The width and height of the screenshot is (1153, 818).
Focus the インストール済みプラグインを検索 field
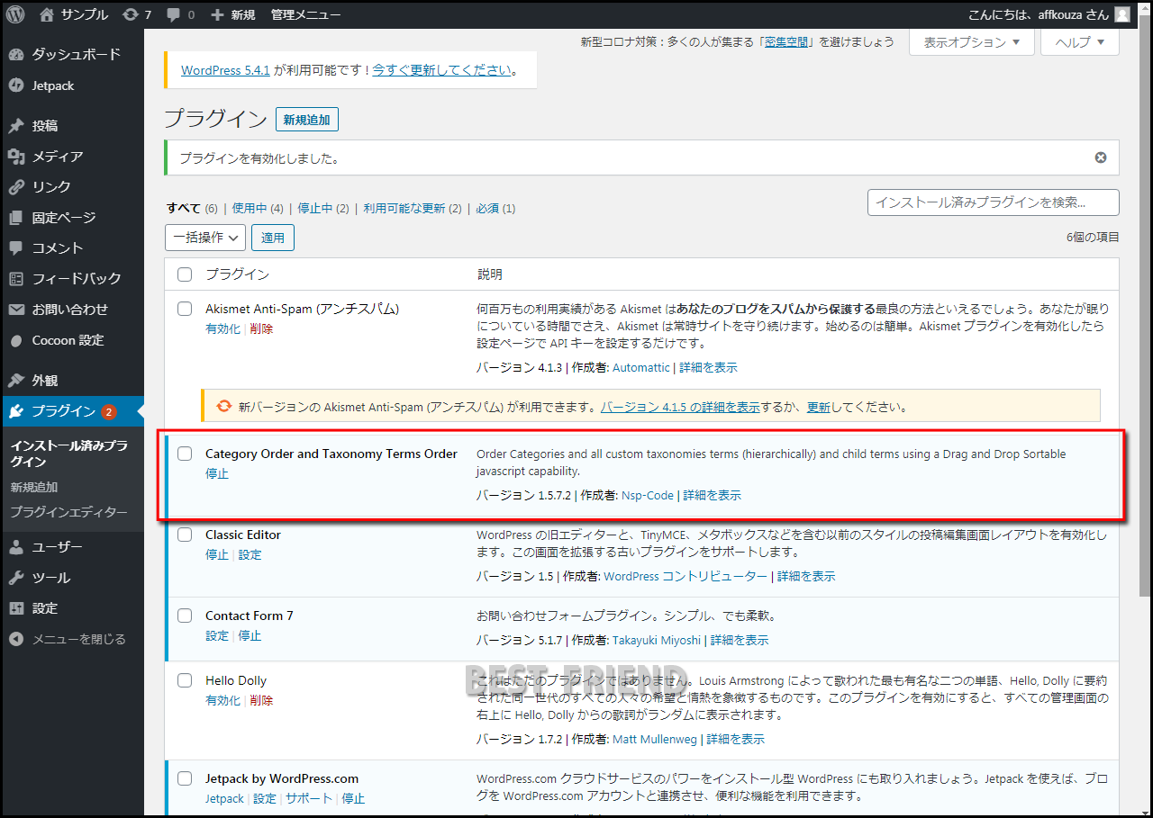coord(994,202)
